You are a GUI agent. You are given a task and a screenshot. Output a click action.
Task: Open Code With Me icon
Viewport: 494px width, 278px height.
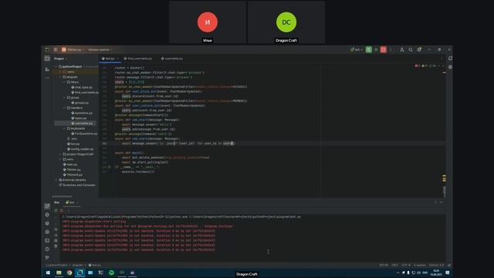point(402,49)
